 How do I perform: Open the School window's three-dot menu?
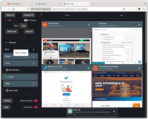(x=33, y=57)
